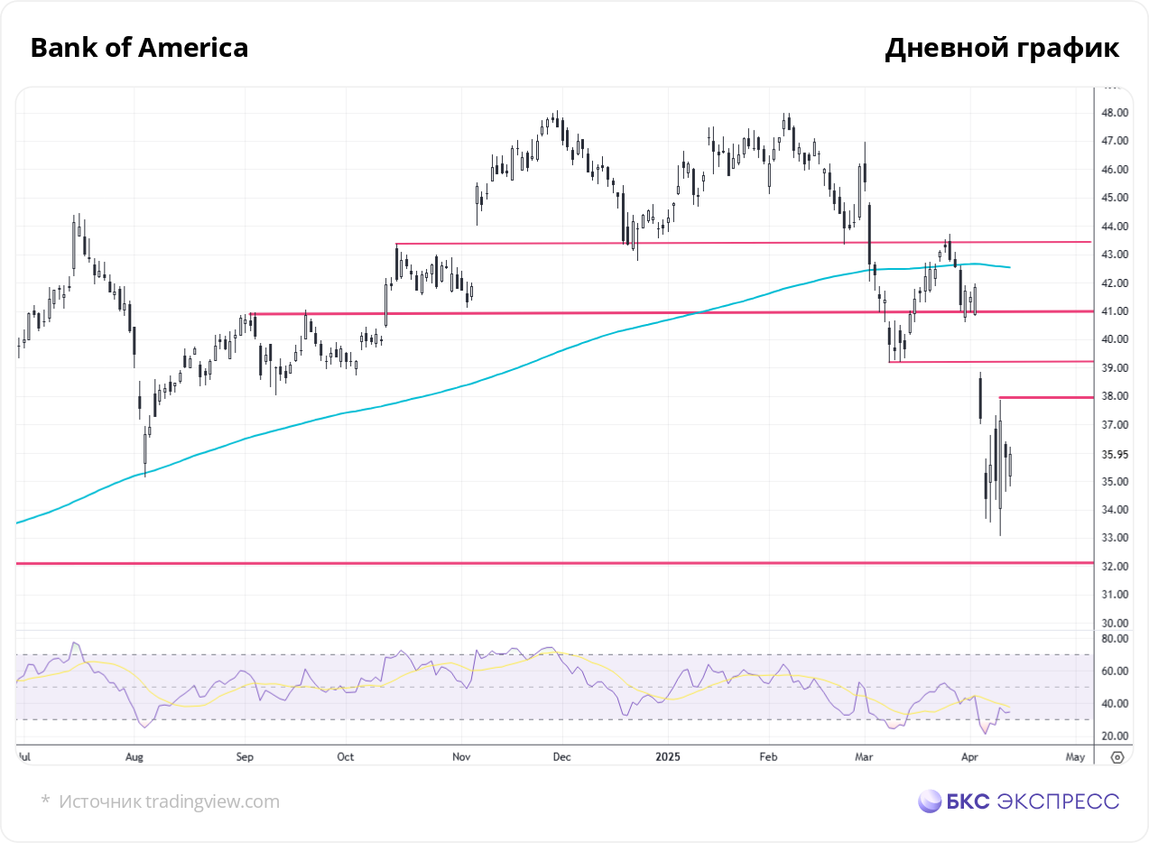Click the pink support line at 32.00
The width and height of the screenshot is (1149, 843).
(554, 563)
